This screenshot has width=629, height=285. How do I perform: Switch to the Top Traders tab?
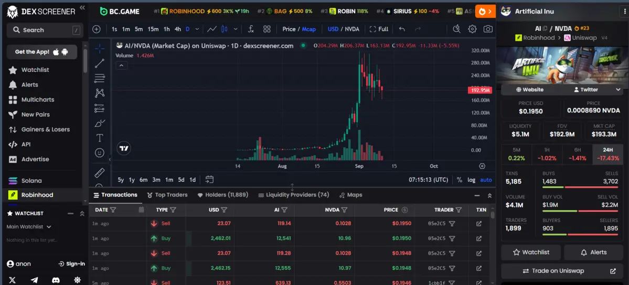(167, 195)
